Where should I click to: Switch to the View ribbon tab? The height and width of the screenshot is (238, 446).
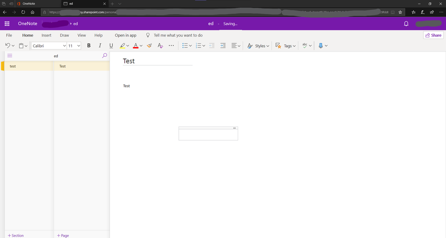(82, 35)
